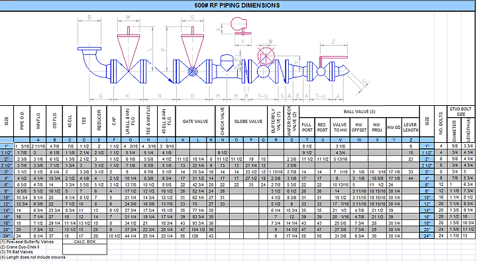The image size is (477, 262).
Task: Click the 'GLOBE VALVE' header cell
Action: [x=248, y=121]
